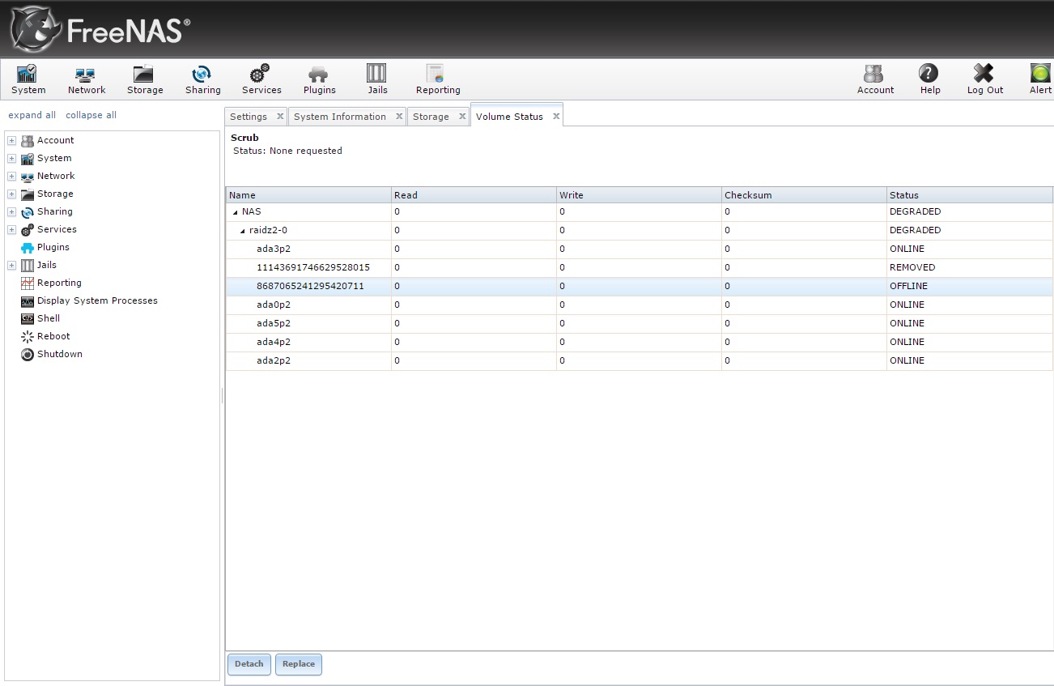The image size is (1054, 686).
Task: Click the collapse all link
Action: pyautogui.click(x=91, y=115)
